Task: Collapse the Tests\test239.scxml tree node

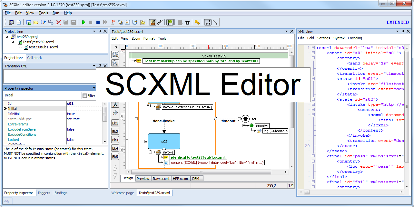Action: [x=13, y=42]
